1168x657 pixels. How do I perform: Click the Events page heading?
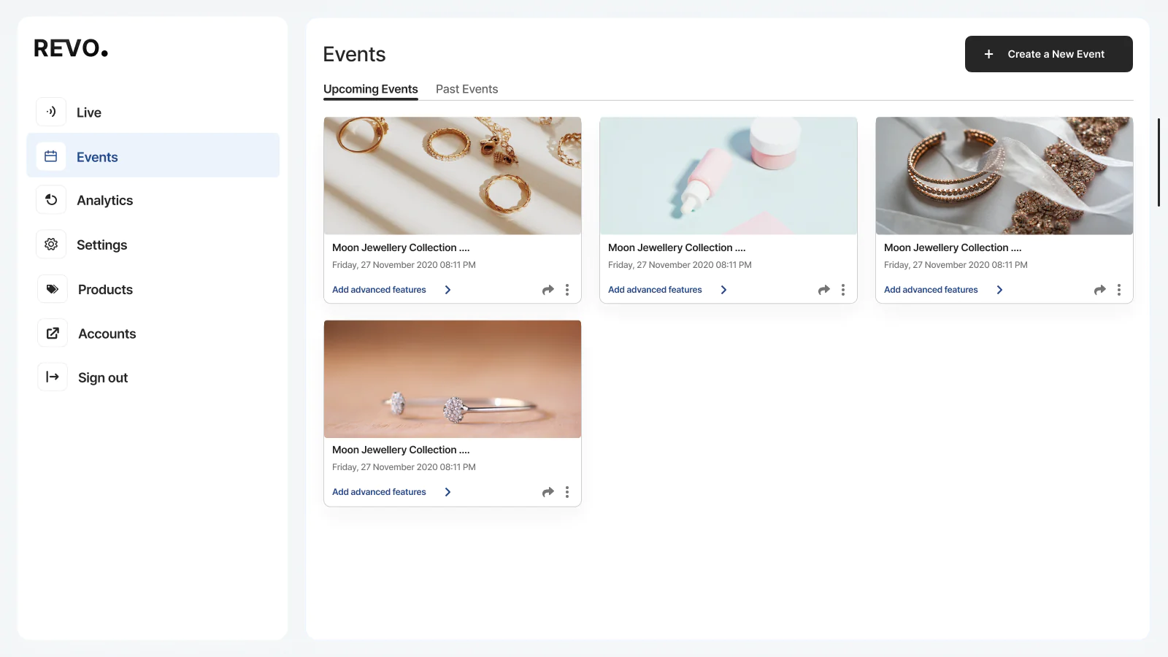tap(354, 54)
